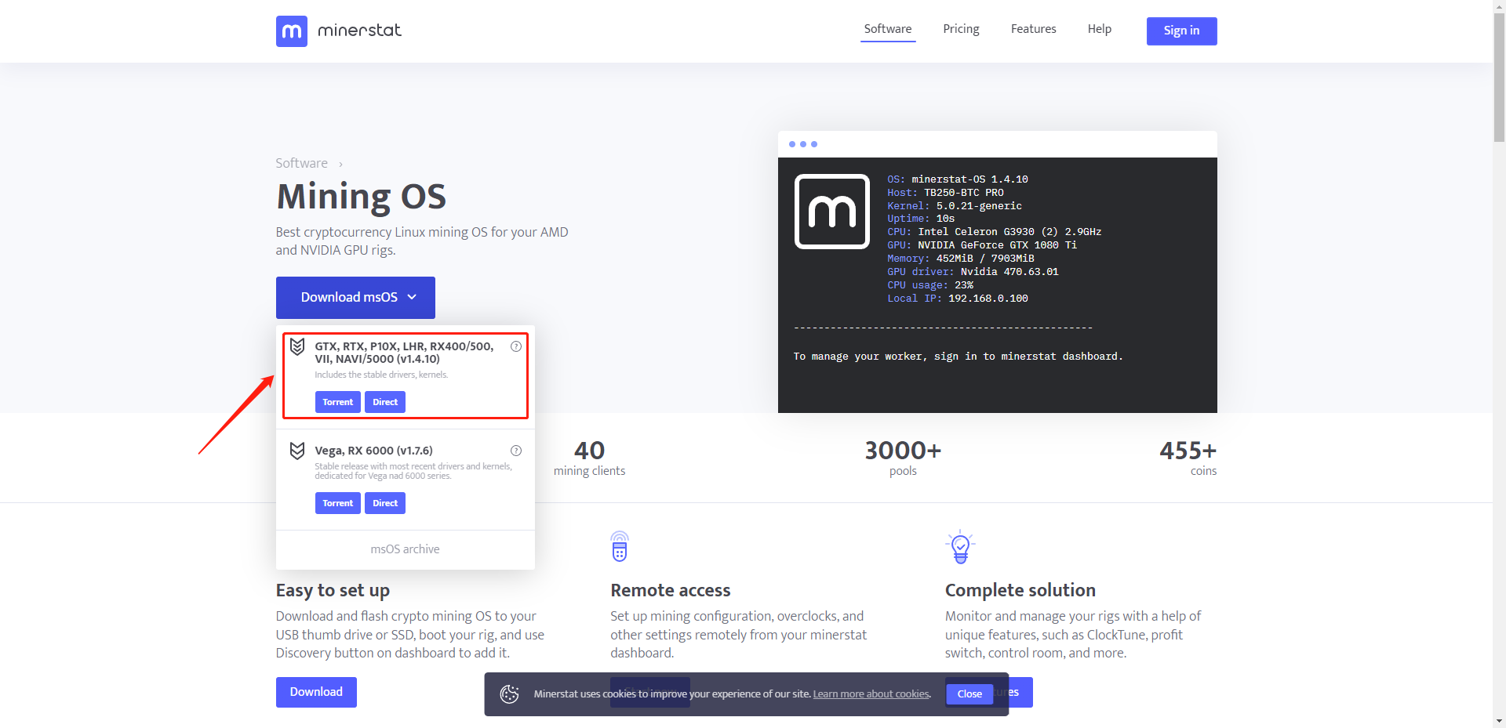Viewport: 1506px width, 728px height.
Task: Open the Pricing menu item
Action: pos(961,29)
